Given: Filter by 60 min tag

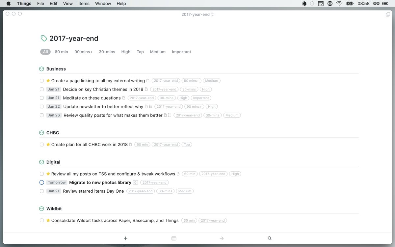Looking at the screenshot, I should (x=61, y=52).
